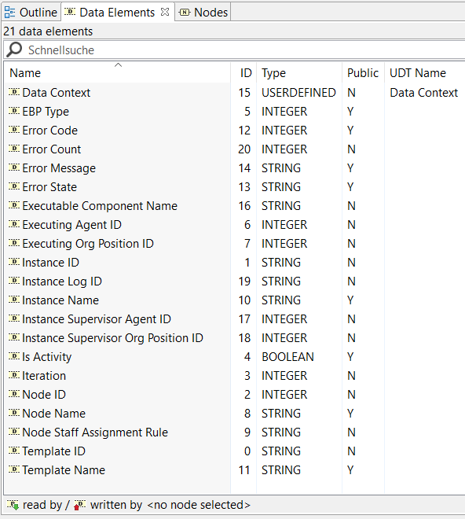Switch to the Outline tab

(x=31, y=13)
